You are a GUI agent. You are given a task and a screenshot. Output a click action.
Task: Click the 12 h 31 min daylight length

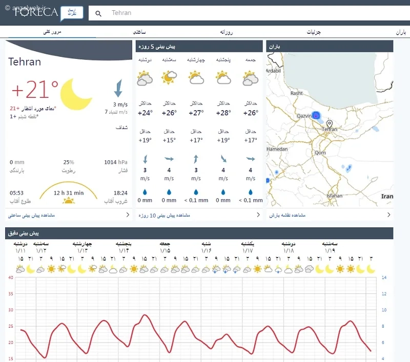click(69, 193)
